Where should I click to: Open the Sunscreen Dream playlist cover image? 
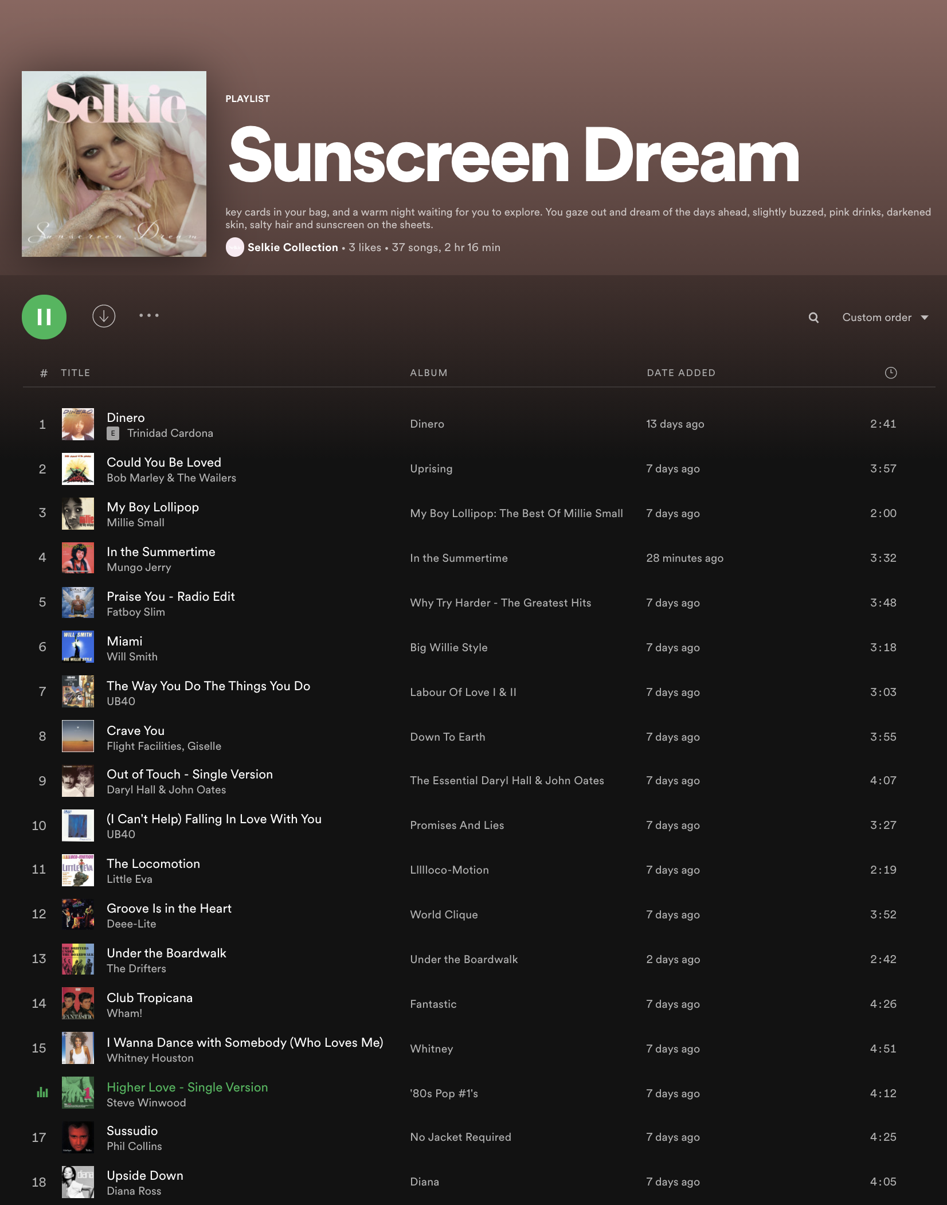click(114, 164)
